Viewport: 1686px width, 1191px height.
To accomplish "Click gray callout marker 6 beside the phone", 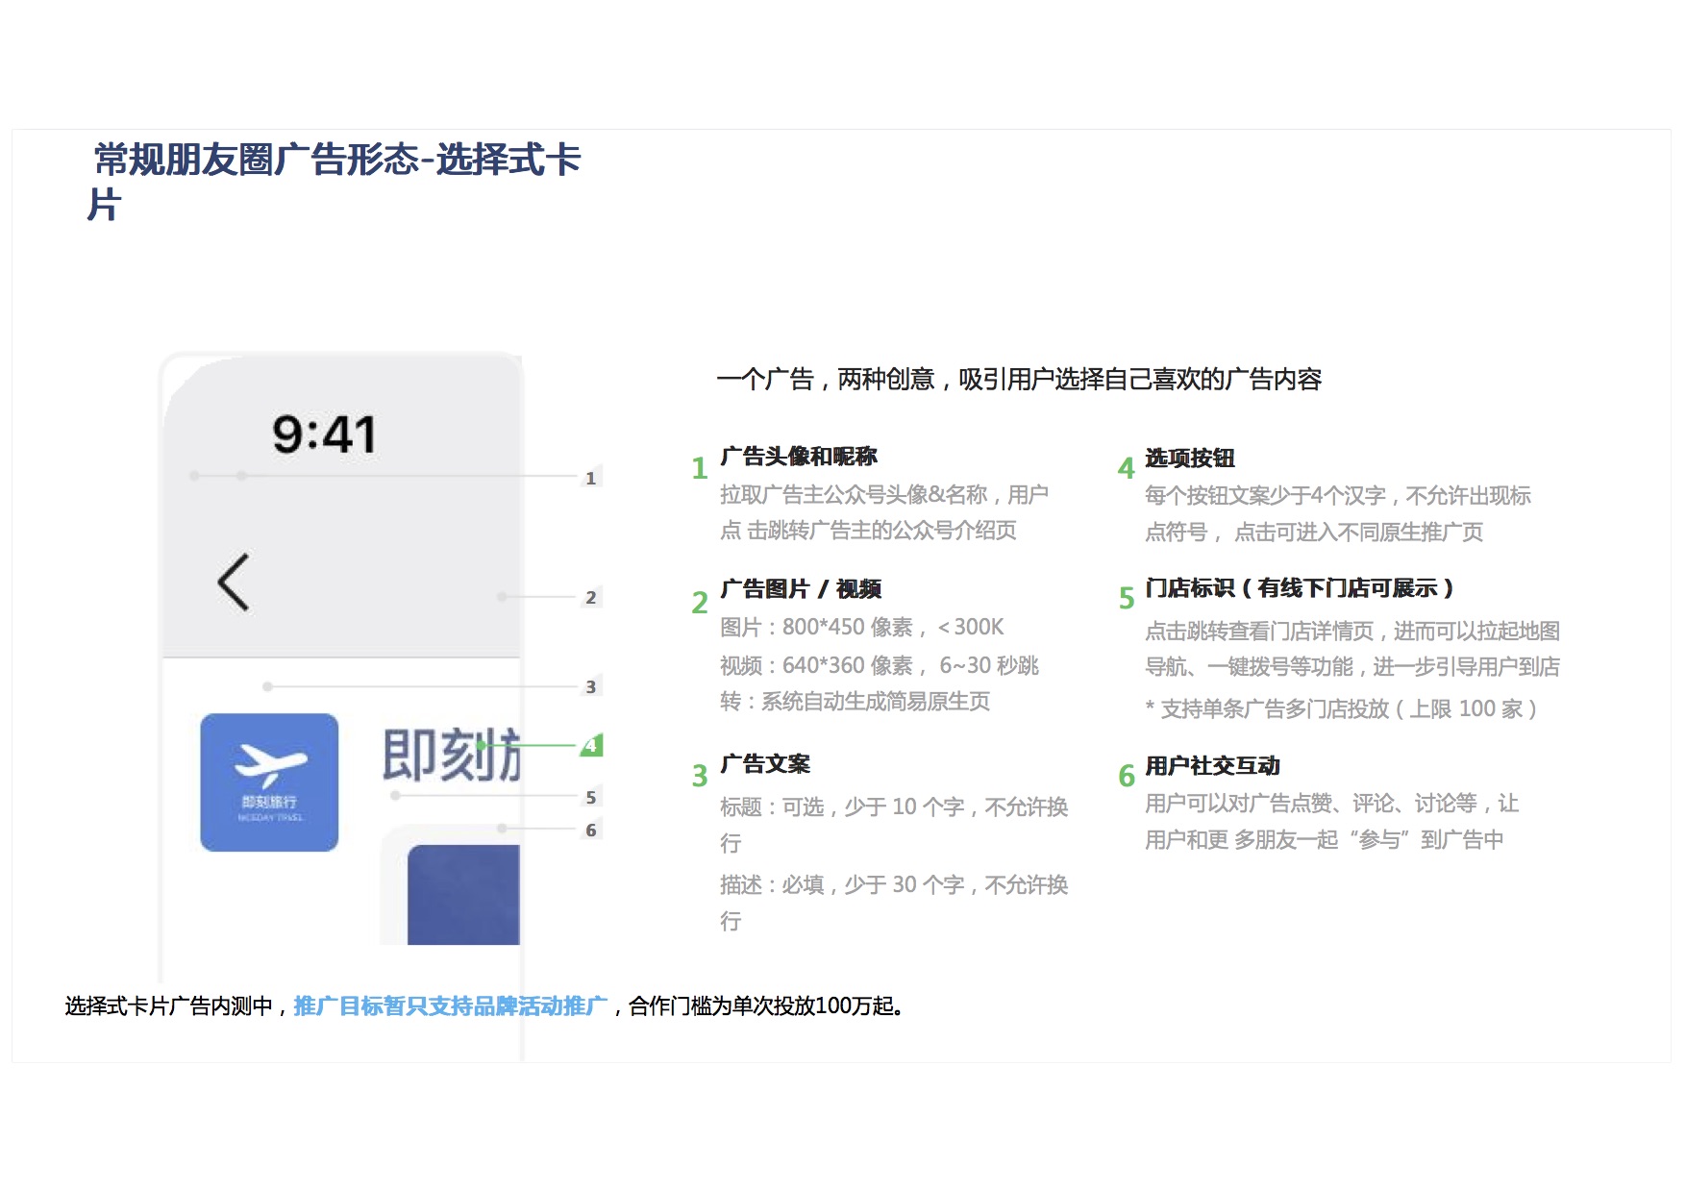I will point(590,830).
